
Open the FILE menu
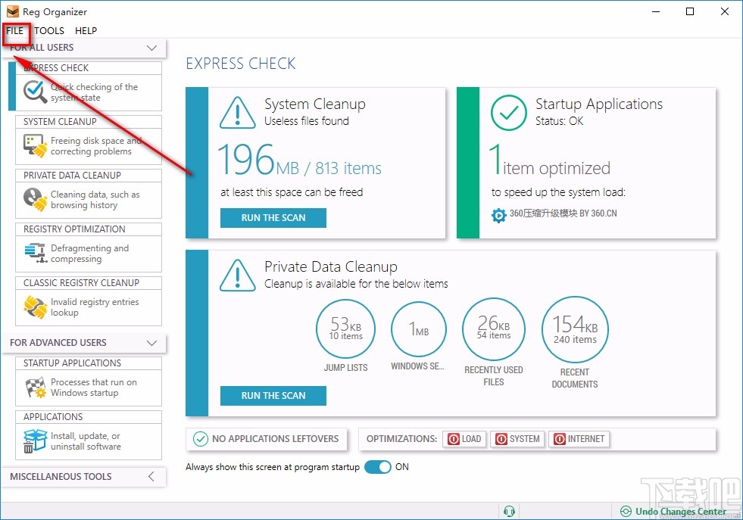14,31
